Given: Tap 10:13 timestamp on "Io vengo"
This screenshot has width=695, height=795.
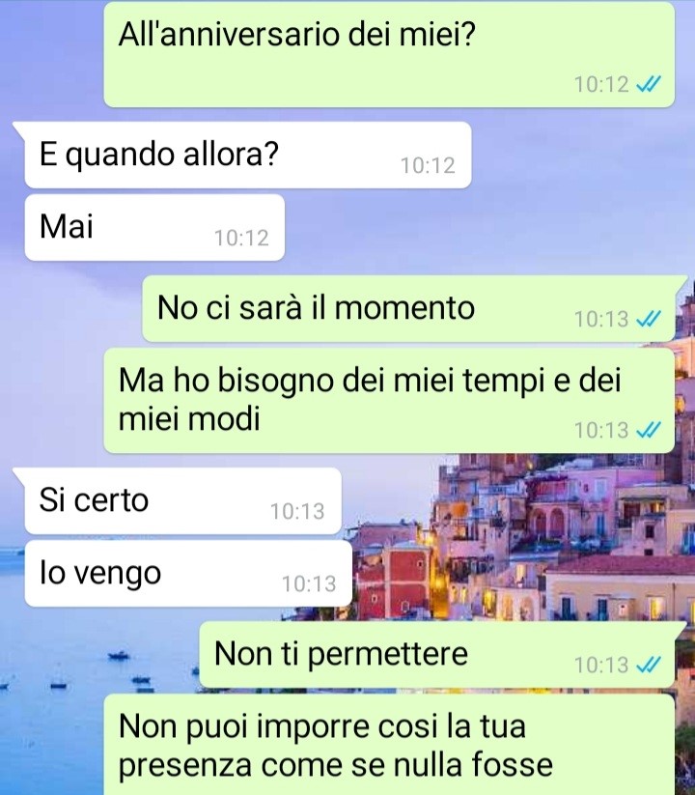Looking at the screenshot, I should 309,584.
